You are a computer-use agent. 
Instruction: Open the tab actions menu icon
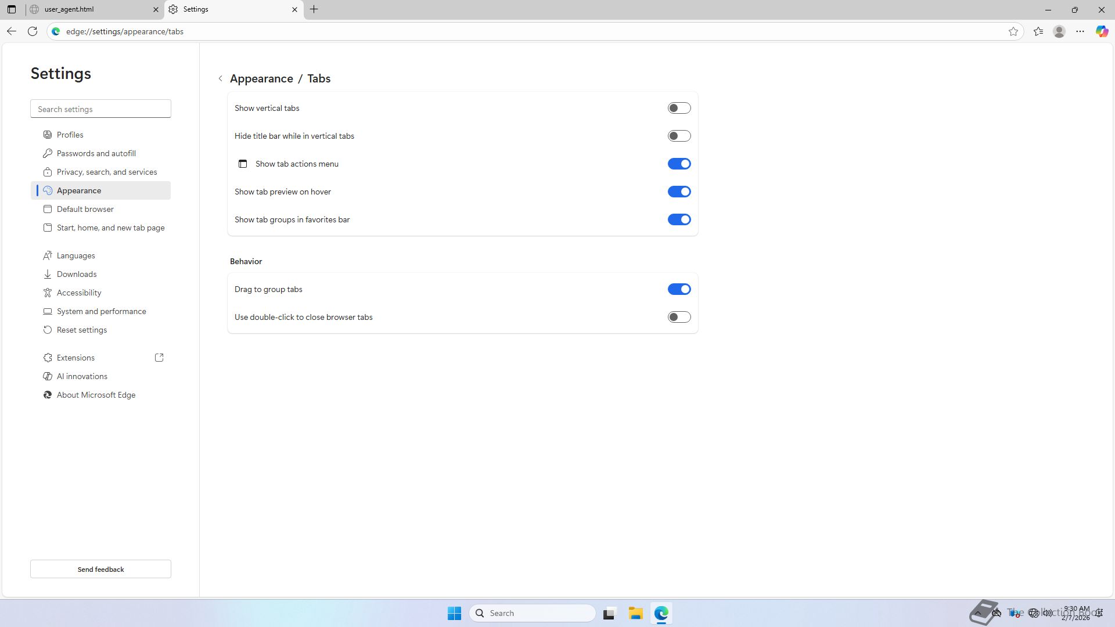(12, 9)
